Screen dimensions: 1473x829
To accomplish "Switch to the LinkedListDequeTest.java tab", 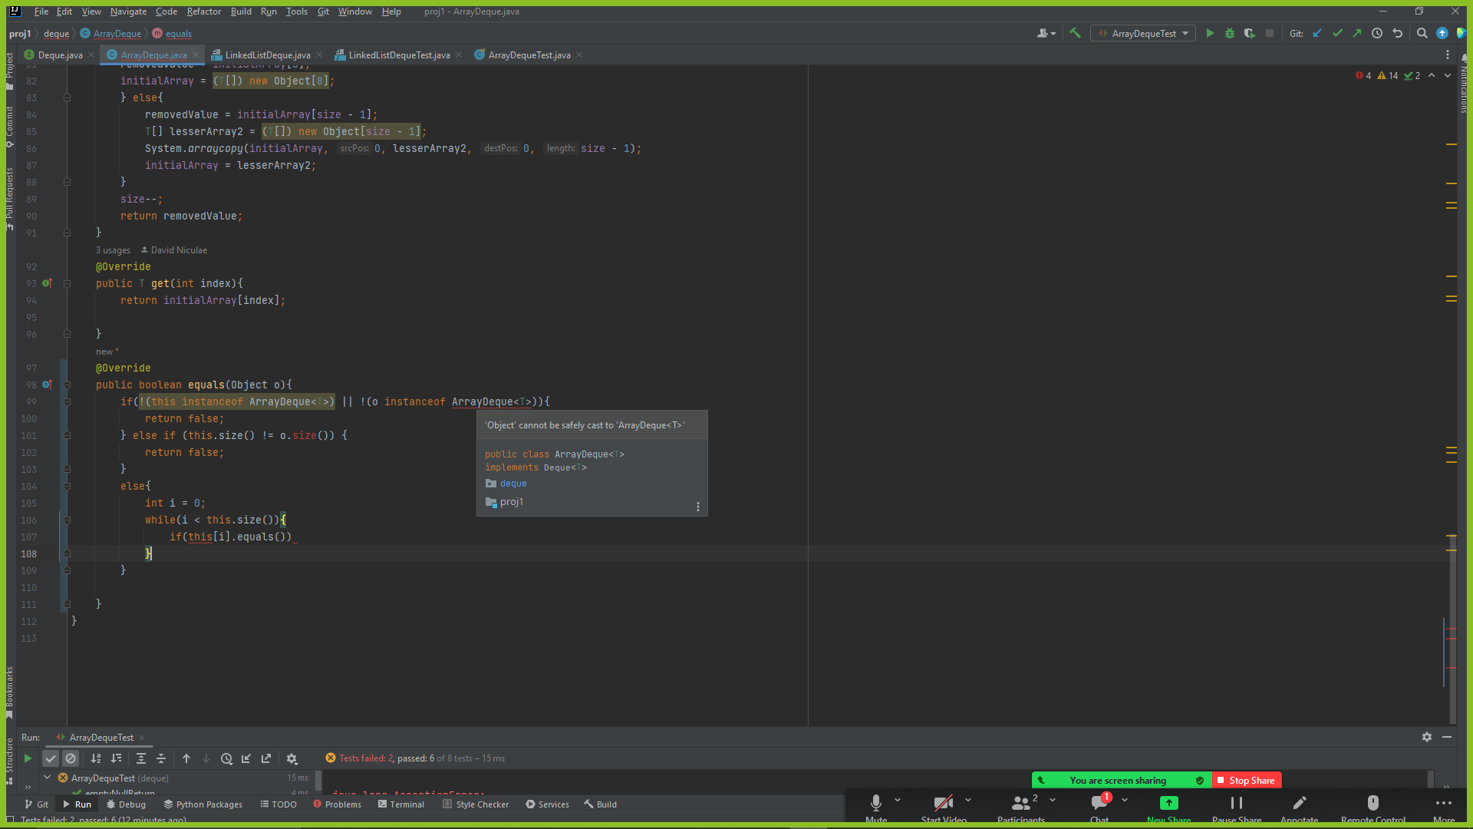I will click(x=399, y=54).
